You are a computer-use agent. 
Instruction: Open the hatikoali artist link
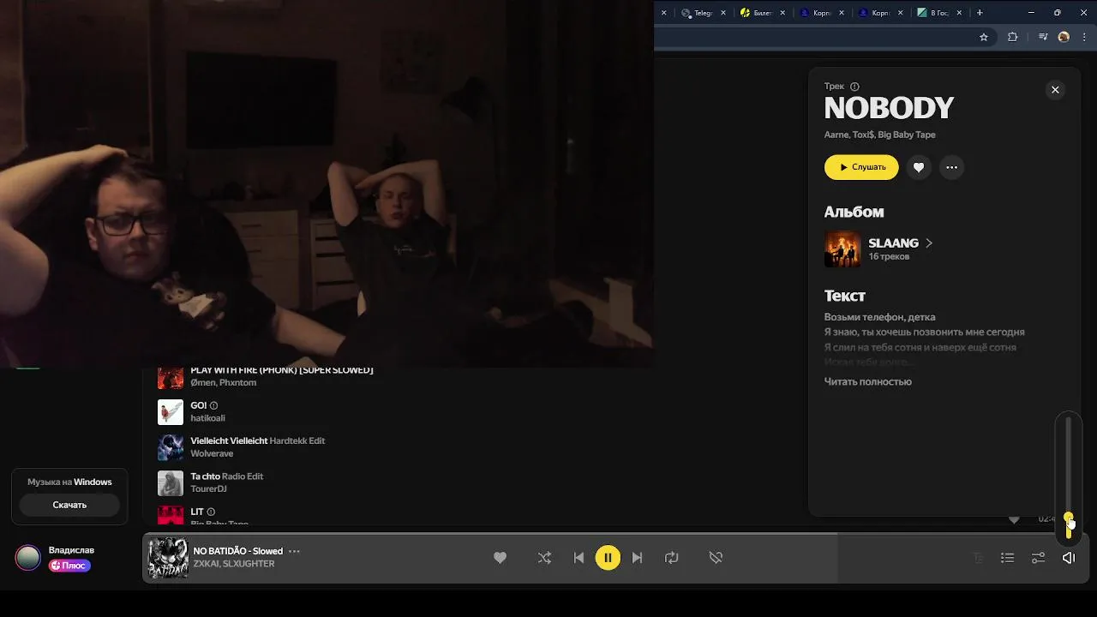[x=207, y=418]
